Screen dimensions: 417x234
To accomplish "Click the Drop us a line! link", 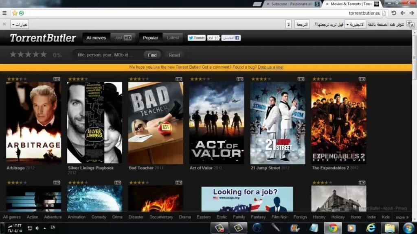I will point(270,67).
